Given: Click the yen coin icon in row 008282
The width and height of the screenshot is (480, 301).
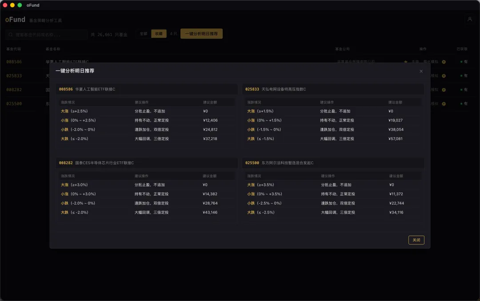Looking at the screenshot, I should coord(444,90).
